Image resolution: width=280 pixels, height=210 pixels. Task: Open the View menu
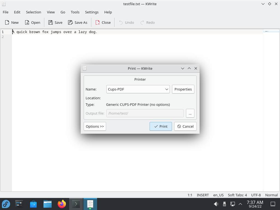(51, 12)
